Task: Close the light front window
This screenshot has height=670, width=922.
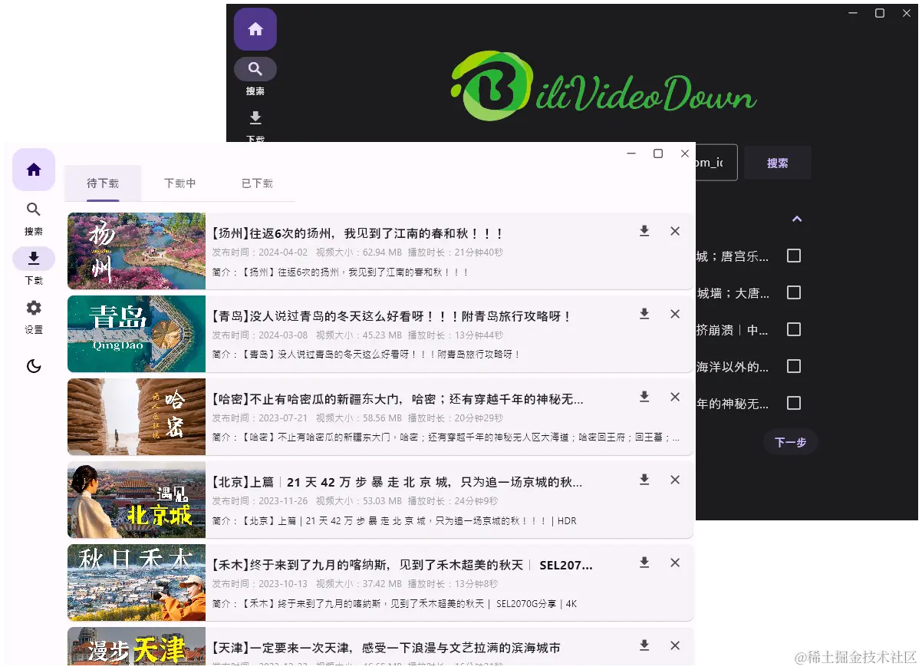Action: [x=685, y=153]
